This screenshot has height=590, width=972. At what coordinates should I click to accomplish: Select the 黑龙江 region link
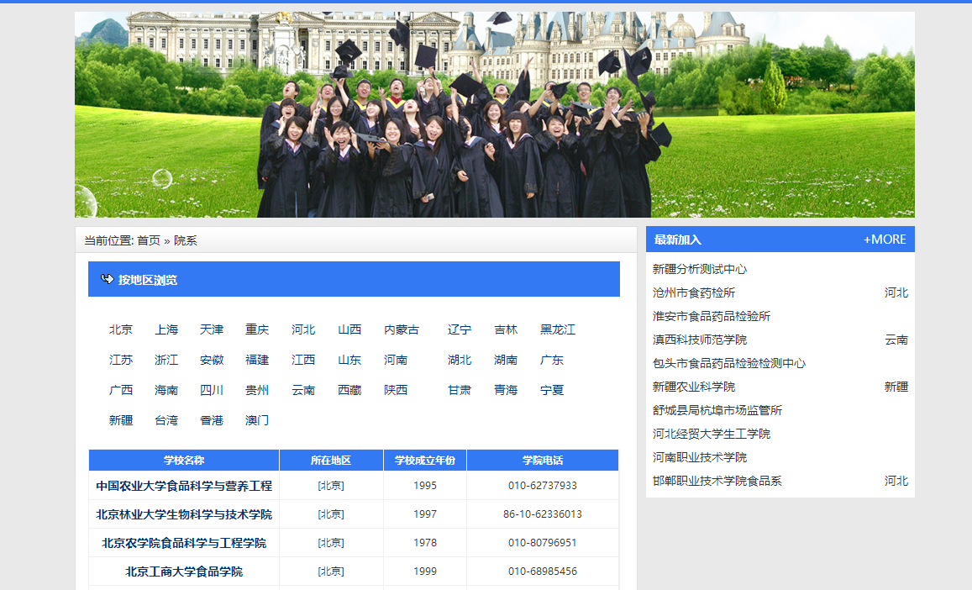click(x=558, y=329)
